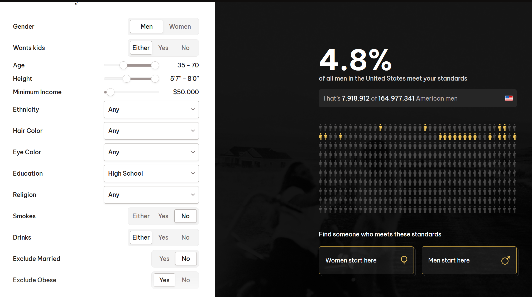Click the 7.918.912 men count text
Screen dimensions: 532x297
[356, 98]
